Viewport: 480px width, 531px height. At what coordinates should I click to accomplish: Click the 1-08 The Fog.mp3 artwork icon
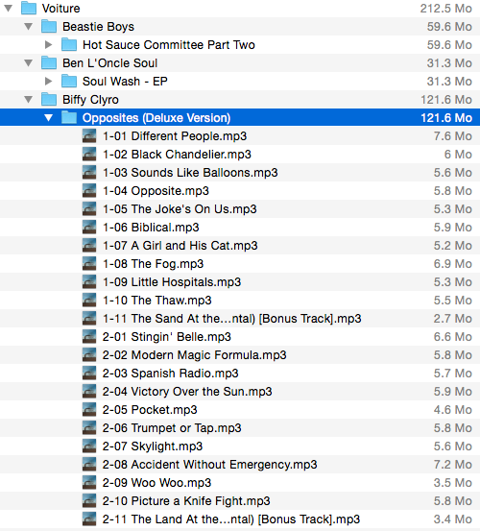coord(89,264)
